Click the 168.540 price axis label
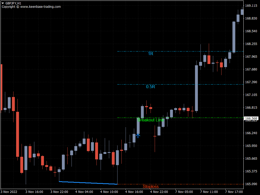Image resolution: width=260 pixels, height=195 pixels. click(x=251, y=31)
